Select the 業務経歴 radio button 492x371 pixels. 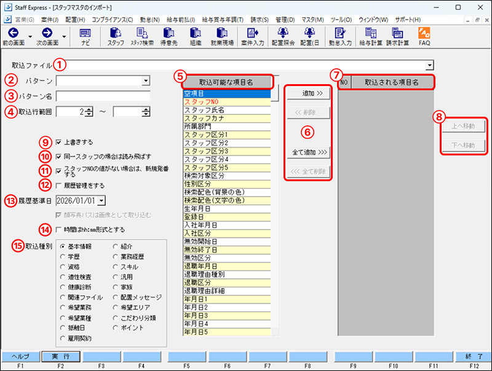coord(116,257)
